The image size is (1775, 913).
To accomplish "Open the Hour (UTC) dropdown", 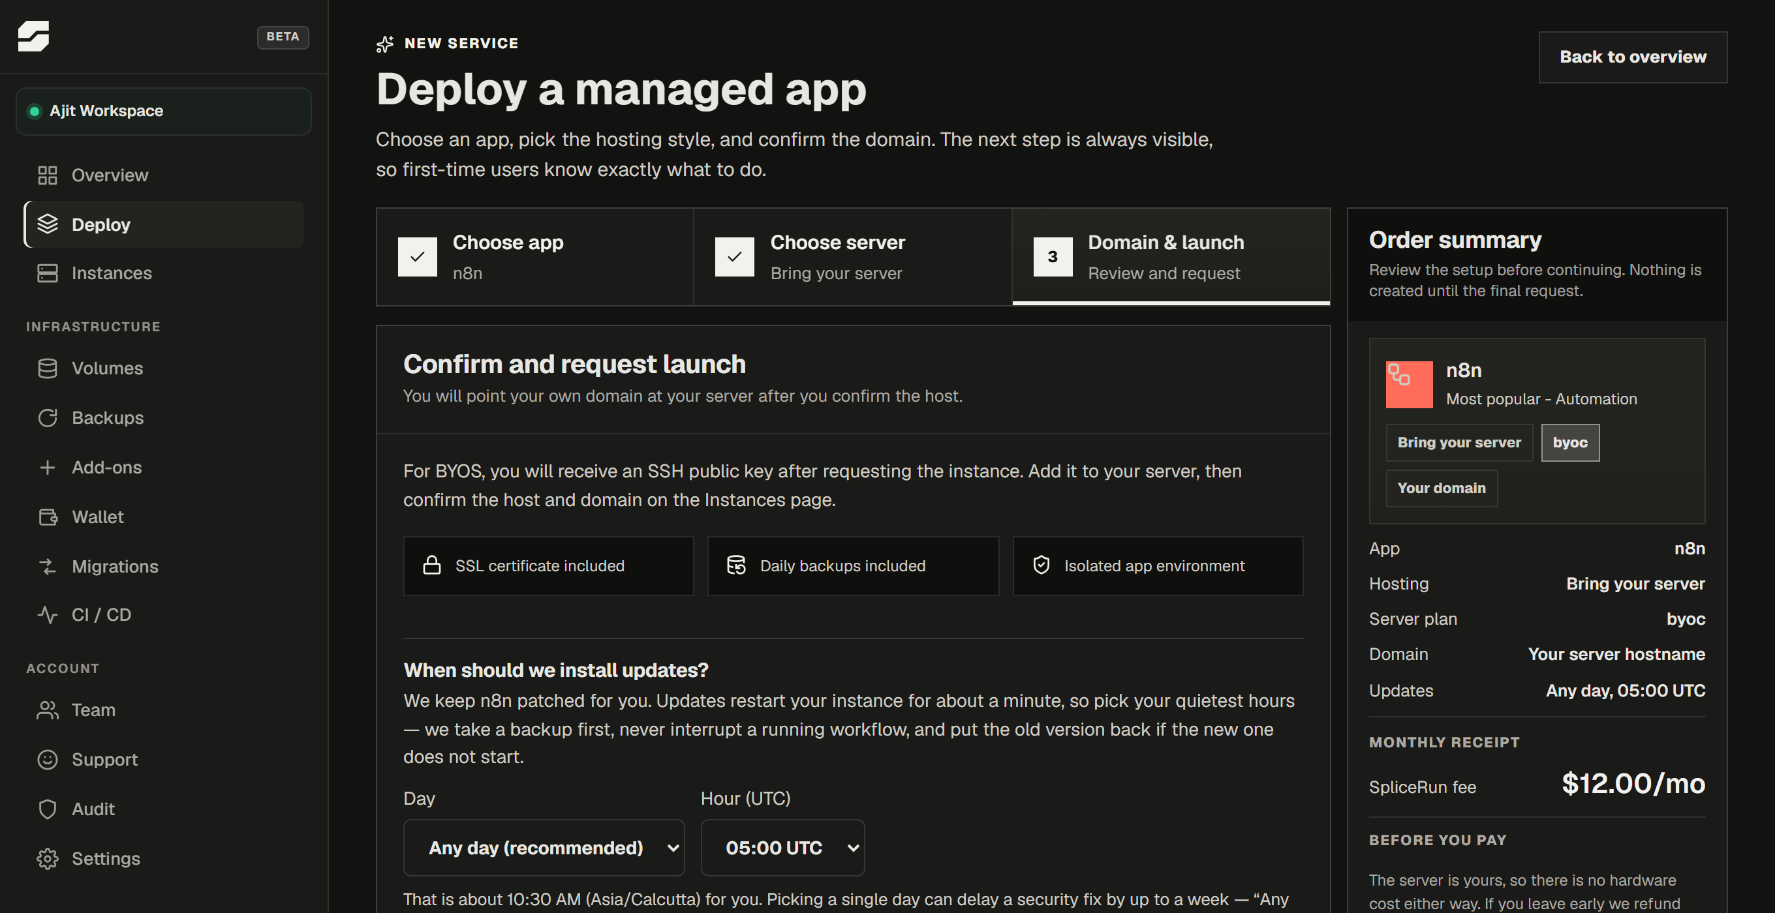I will click(x=783, y=848).
